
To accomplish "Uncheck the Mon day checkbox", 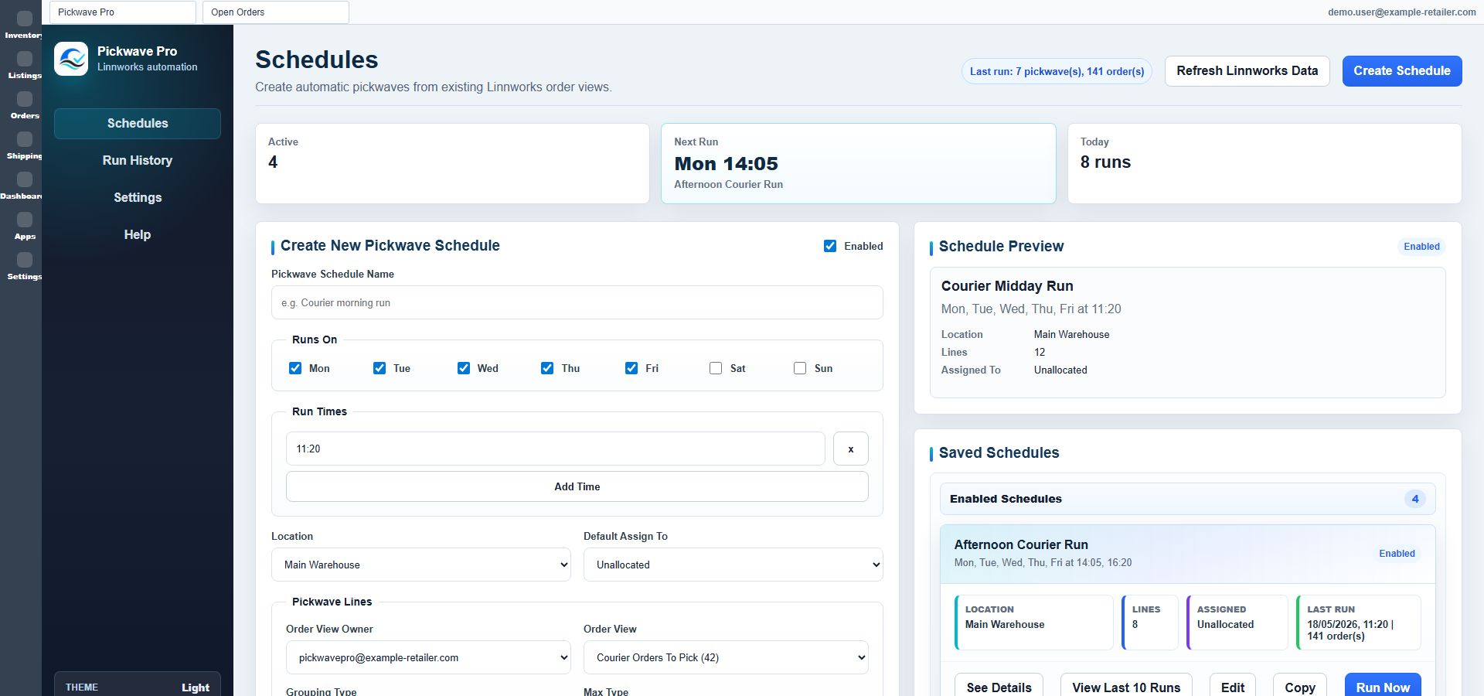I will click(x=295, y=368).
